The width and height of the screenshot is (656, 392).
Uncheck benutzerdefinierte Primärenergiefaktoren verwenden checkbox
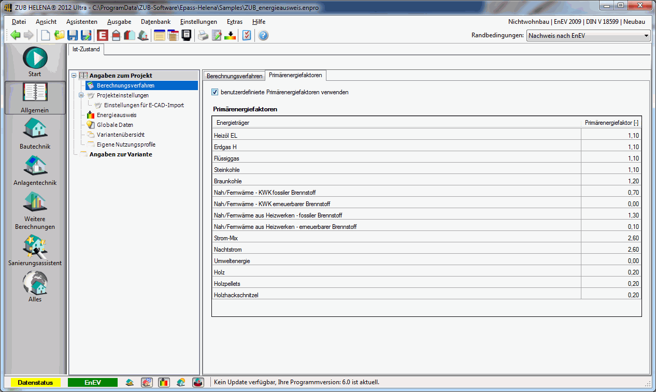[215, 92]
